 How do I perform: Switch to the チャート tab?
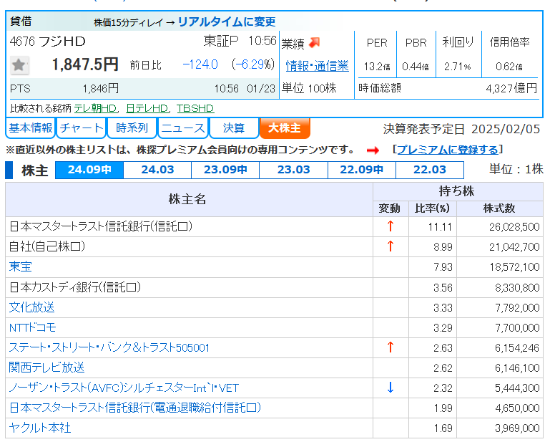coord(81,128)
